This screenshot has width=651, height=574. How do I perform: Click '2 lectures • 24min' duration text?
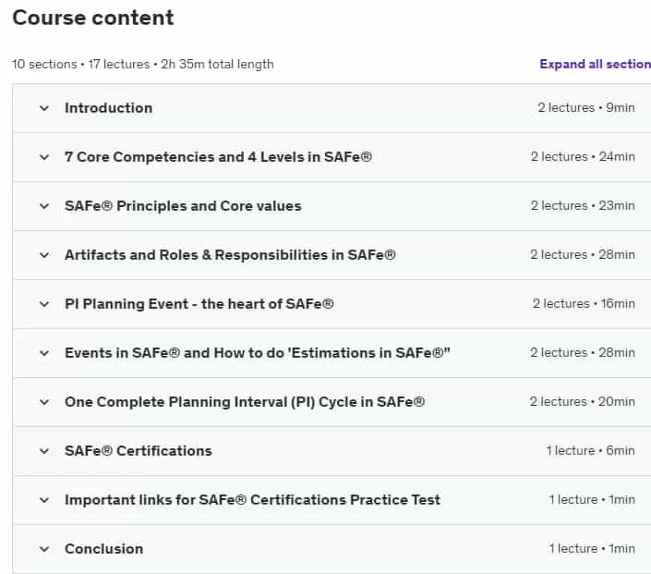(583, 157)
